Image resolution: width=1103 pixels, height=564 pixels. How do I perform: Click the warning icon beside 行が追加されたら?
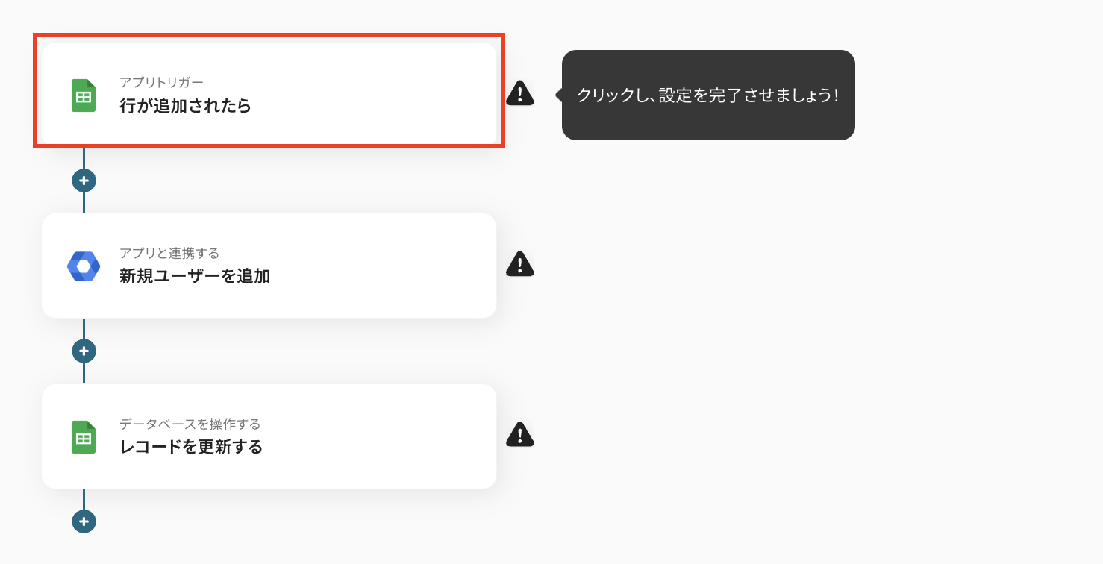click(520, 93)
